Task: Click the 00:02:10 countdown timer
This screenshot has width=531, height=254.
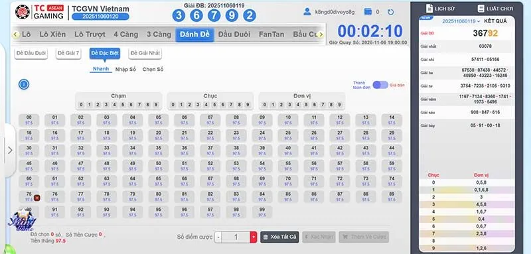Action: (x=370, y=31)
